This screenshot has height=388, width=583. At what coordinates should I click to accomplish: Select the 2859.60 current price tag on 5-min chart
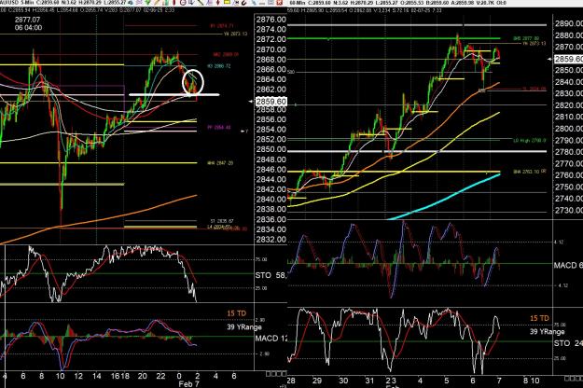tap(271, 102)
